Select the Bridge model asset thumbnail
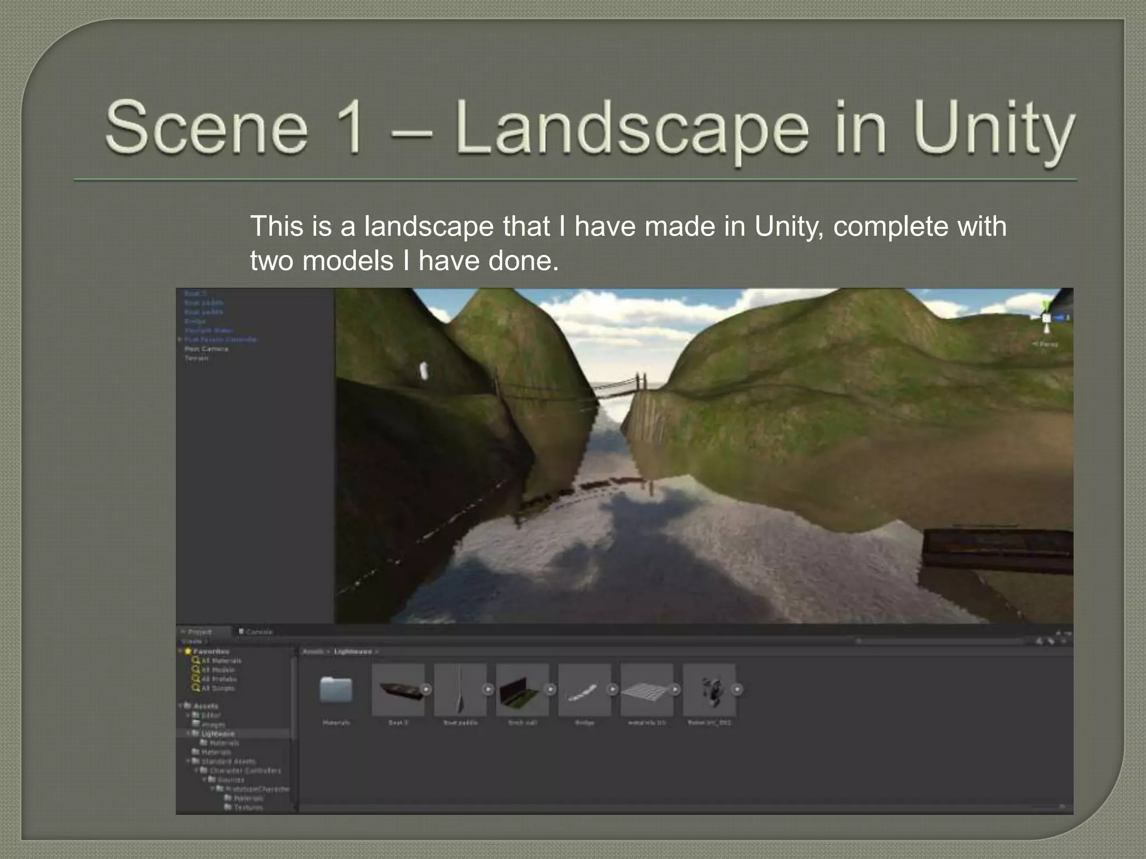Viewport: 1146px width, 859px height. (584, 690)
